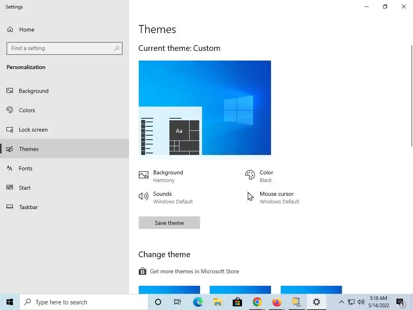Open Get more themes in Microsoft Store
Image resolution: width=413 pixels, height=310 pixels.
pos(194,271)
